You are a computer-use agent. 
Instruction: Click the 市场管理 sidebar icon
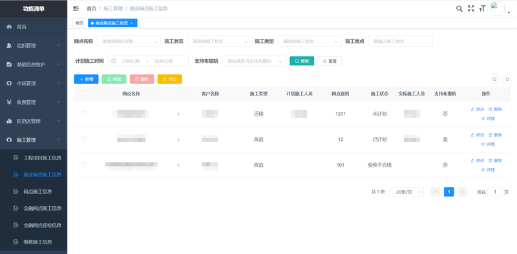(x=9, y=83)
